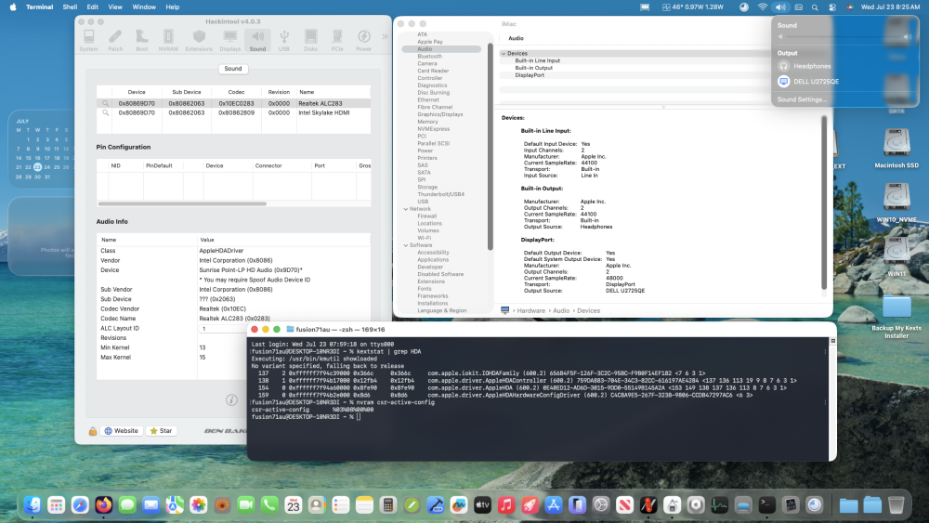Image resolution: width=929 pixels, height=523 pixels.
Task: Click the info icon in Hackintool Audio Info
Action: coord(231,400)
